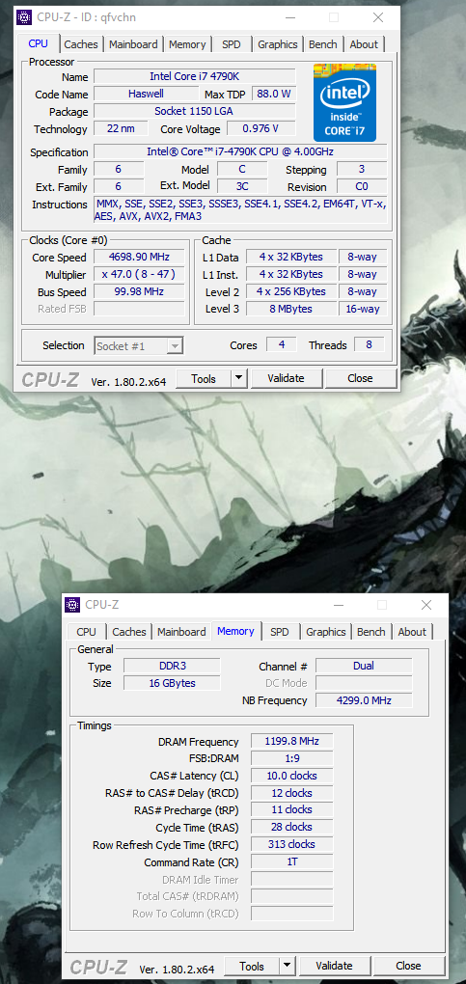The width and height of the screenshot is (466, 984).
Task: Close bottom Memory window via X
Action: click(x=426, y=605)
